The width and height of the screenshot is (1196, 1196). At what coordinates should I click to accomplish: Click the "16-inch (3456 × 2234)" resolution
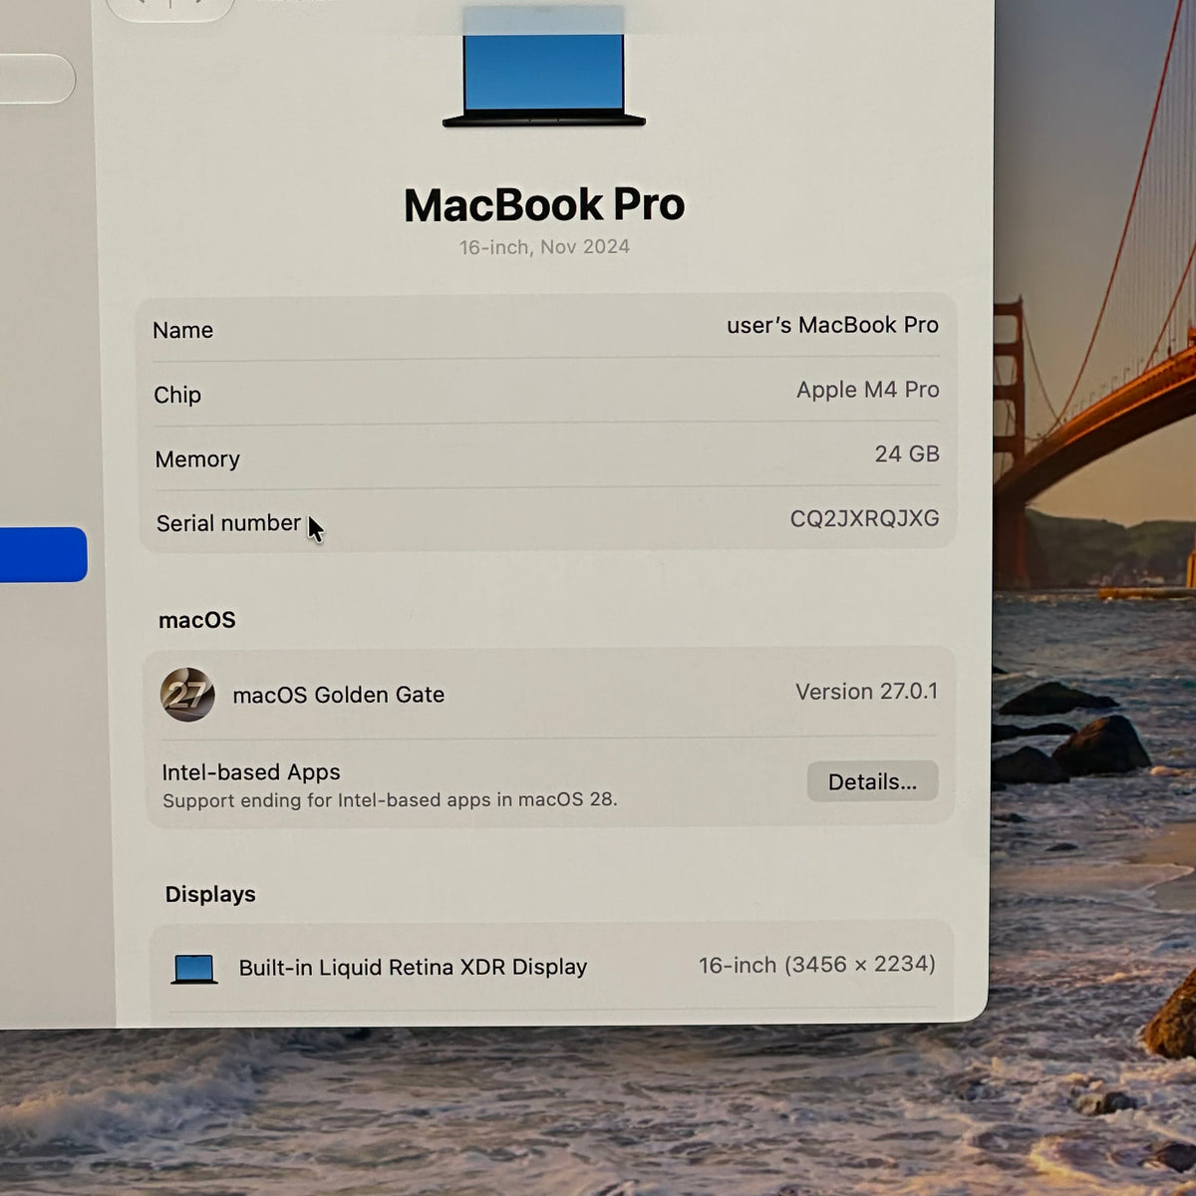pyautogui.click(x=816, y=965)
